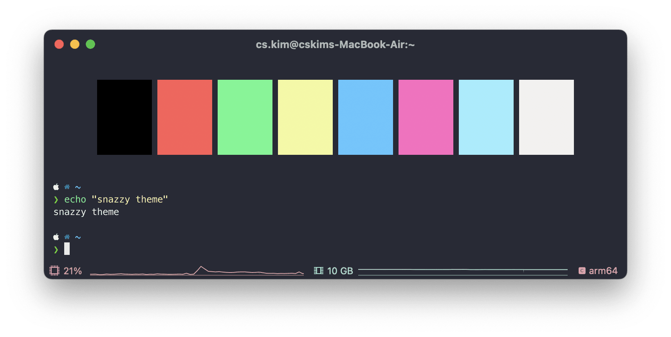The image size is (671, 337).
Task: Select the yellow color block
Action: click(x=305, y=117)
